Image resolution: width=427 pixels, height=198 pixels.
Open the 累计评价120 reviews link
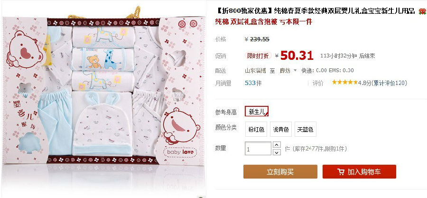coord(390,83)
